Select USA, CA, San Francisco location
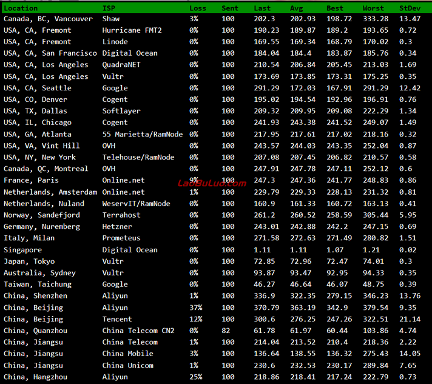 [50, 53]
